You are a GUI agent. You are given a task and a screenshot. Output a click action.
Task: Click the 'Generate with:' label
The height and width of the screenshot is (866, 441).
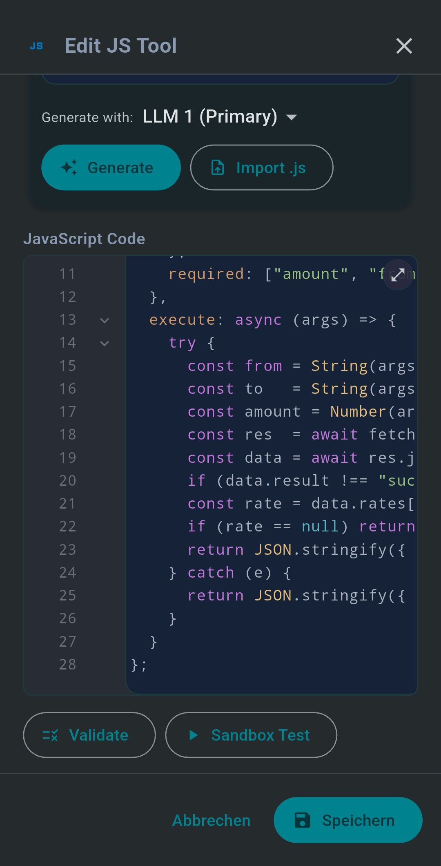click(87, 118)
